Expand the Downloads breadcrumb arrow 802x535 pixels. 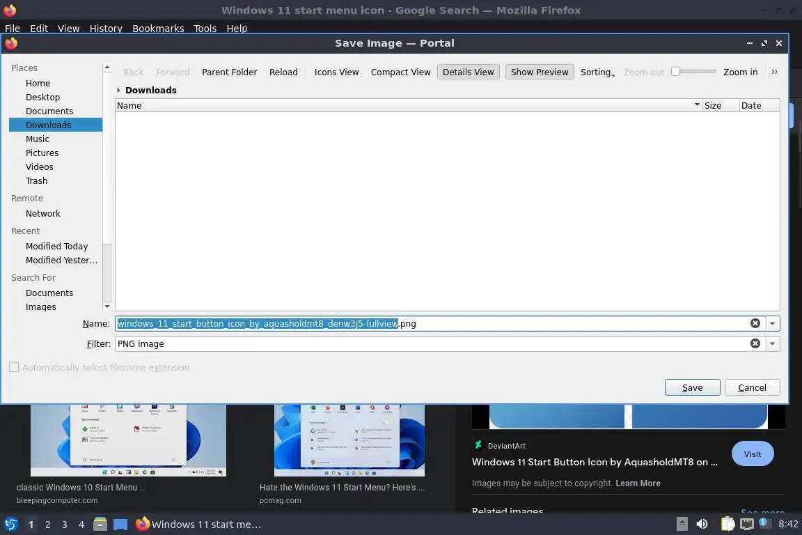pos(118,90)
